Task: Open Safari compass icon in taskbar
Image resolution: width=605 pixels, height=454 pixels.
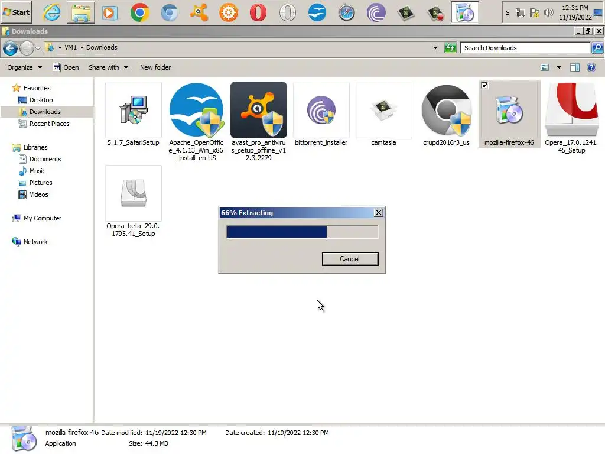Action: (x=346, y=12)
